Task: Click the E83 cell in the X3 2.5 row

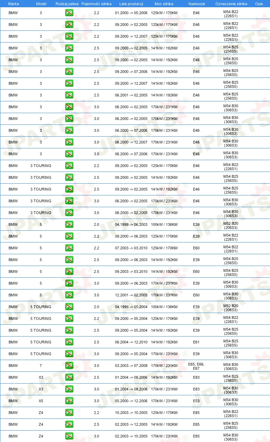Action: (196, 378)
